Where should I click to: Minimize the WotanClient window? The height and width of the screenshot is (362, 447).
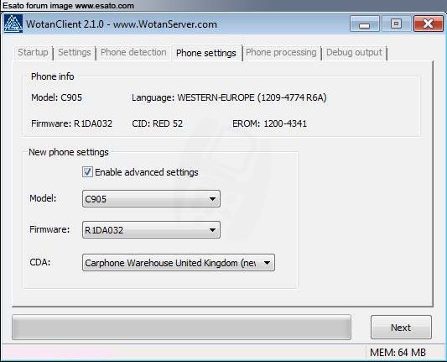pos(365,24)
